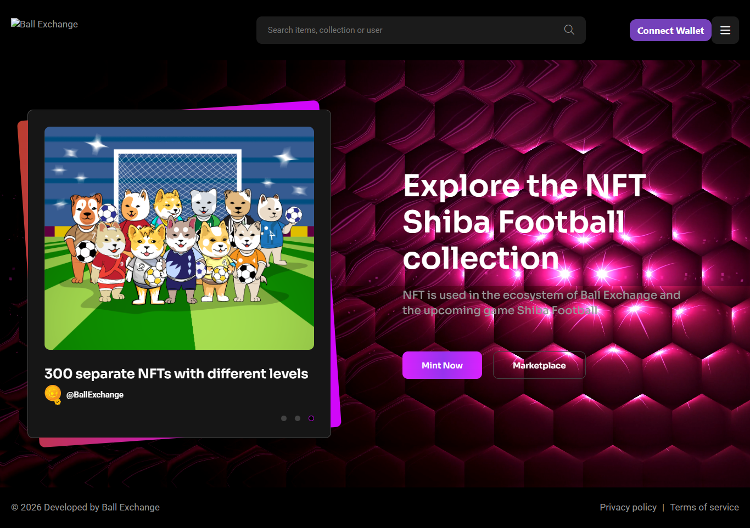Screen dimensions: 750x528
Task: Focus the search items input field
Action: (412, 30)
